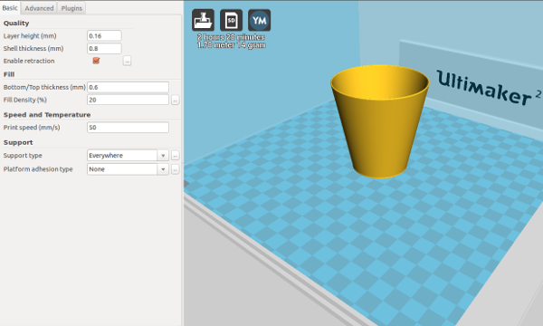The height and width of the screenshot is (326, 543).
Task: Click the YM YouMagine share icon
Action: [260, 20]
